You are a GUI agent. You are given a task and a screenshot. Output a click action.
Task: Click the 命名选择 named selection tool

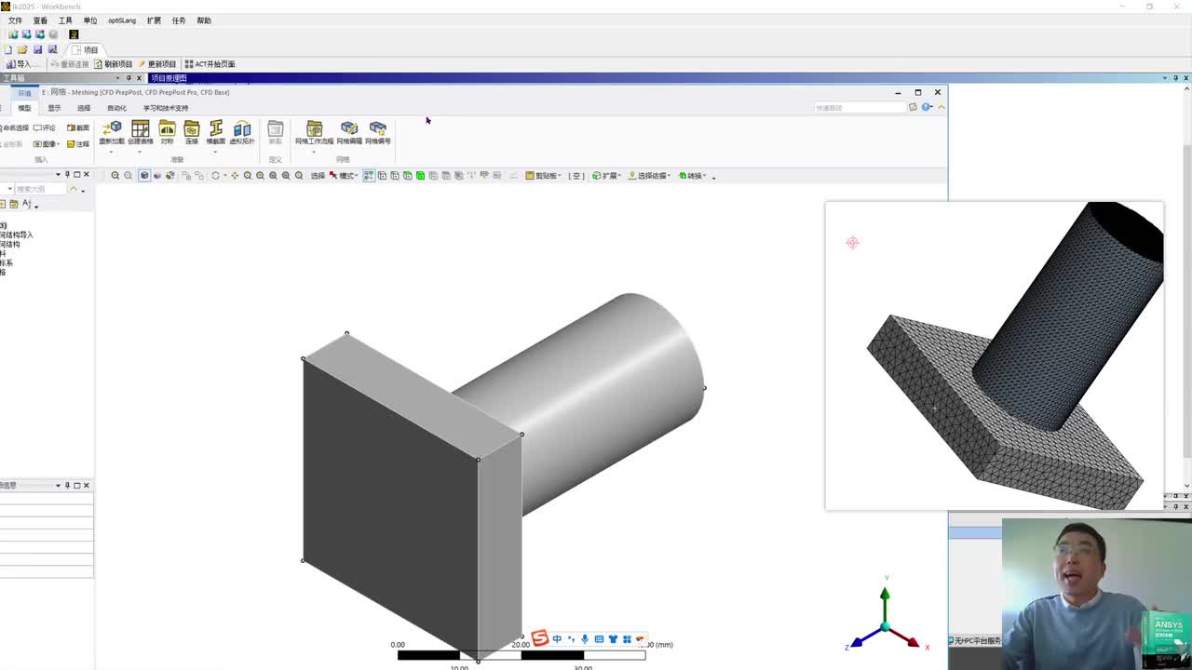click(x=13, y=127)
